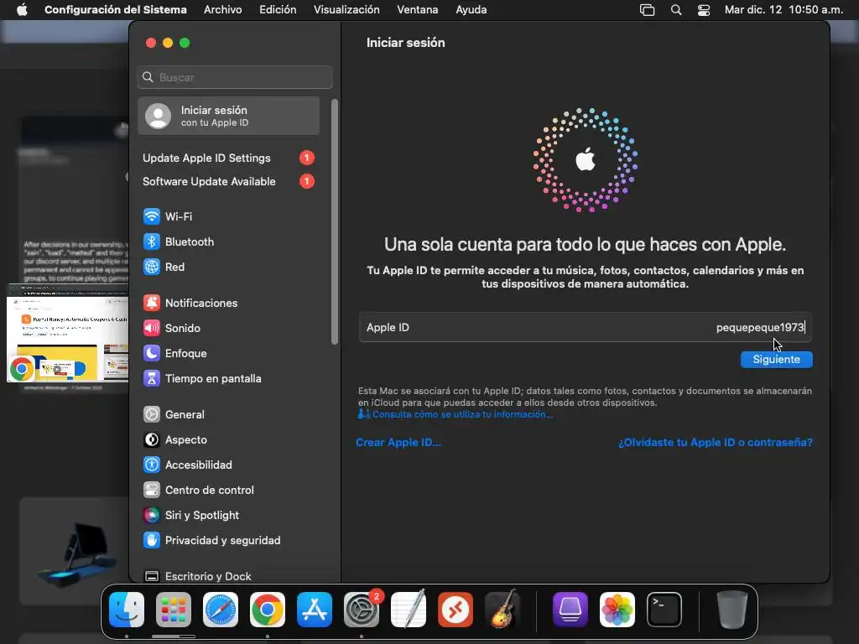Open Visualización menu
The height and width of the screenshot is (644, 859).
tap(346, 9)
